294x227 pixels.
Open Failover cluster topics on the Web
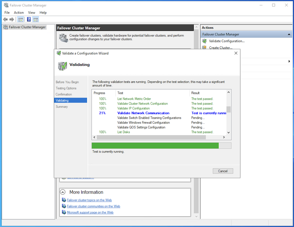89,200
